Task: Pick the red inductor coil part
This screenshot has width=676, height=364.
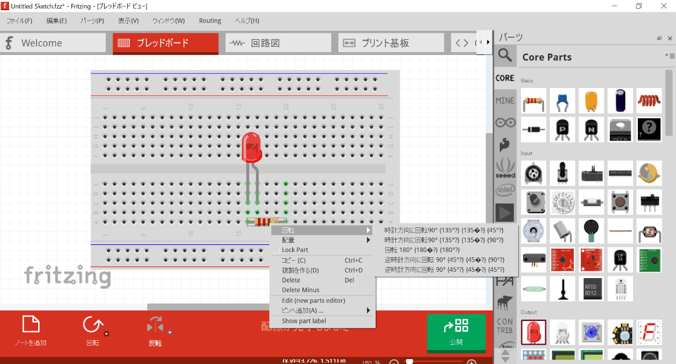Action: point(649,100)
